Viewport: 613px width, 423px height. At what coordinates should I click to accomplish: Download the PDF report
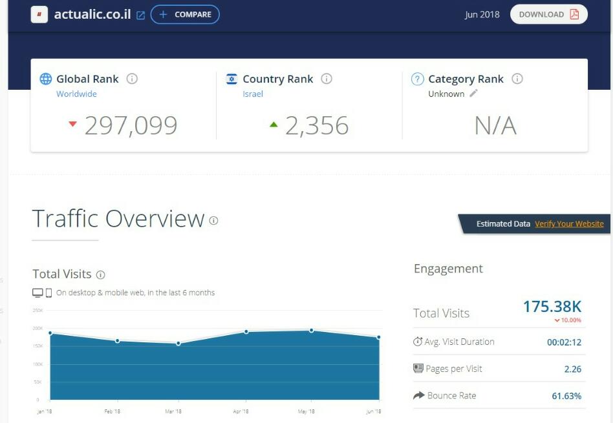pos(548,14)
